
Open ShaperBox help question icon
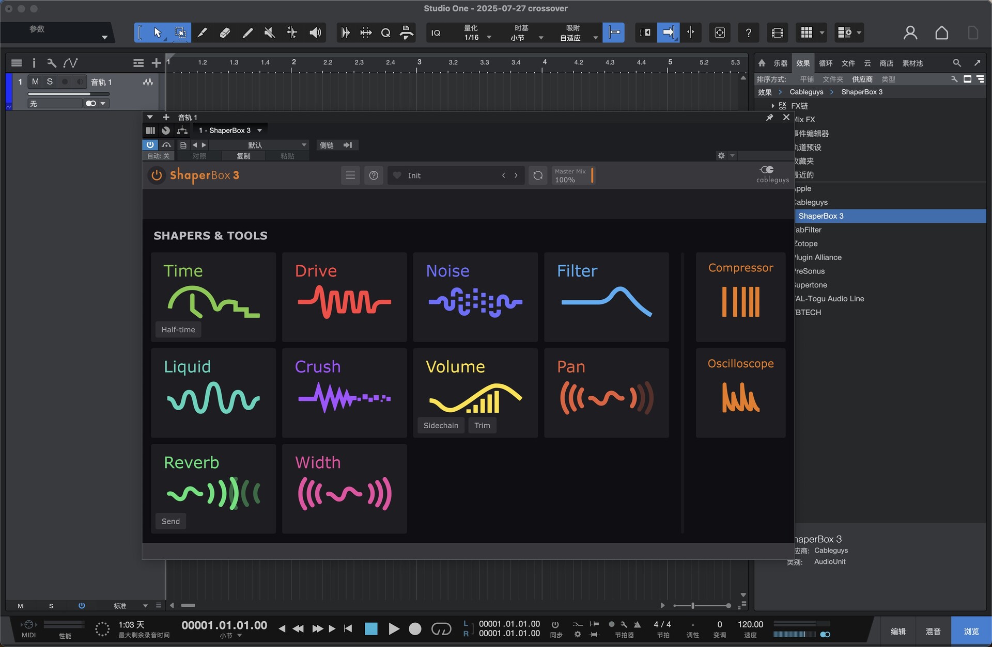tap(374, 175)
